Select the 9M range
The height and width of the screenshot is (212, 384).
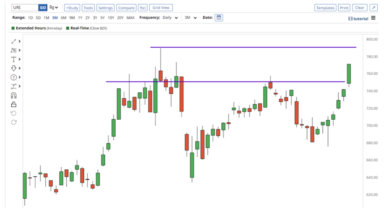pyautogui.click(x=72, y=18)
